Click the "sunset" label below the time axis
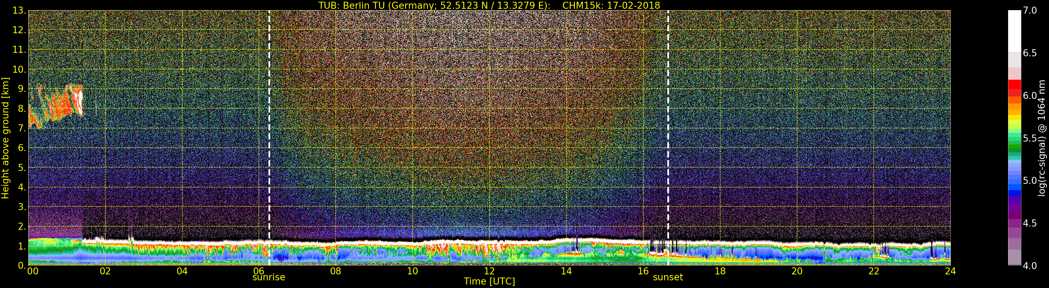This screenshot has width=1049, height=288. tap(668, 278)
